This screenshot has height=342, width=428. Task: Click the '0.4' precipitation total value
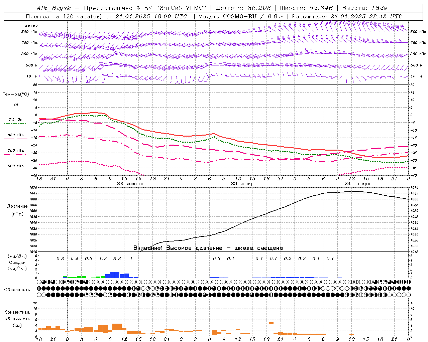[x=74, y=259]
